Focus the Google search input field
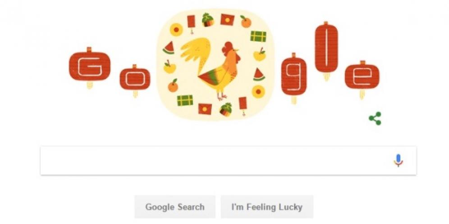The height and width of the screenshot is (224, 449). 228,161
